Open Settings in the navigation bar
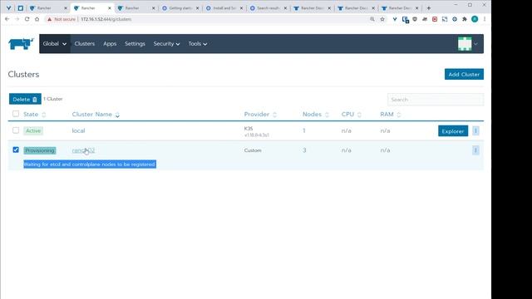 click(x=135, y=44)
